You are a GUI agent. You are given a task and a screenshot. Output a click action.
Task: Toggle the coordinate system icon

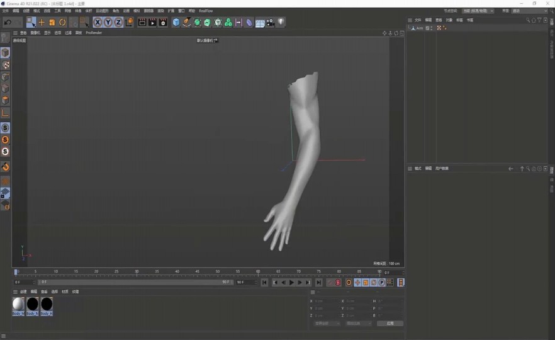point(129,22)
